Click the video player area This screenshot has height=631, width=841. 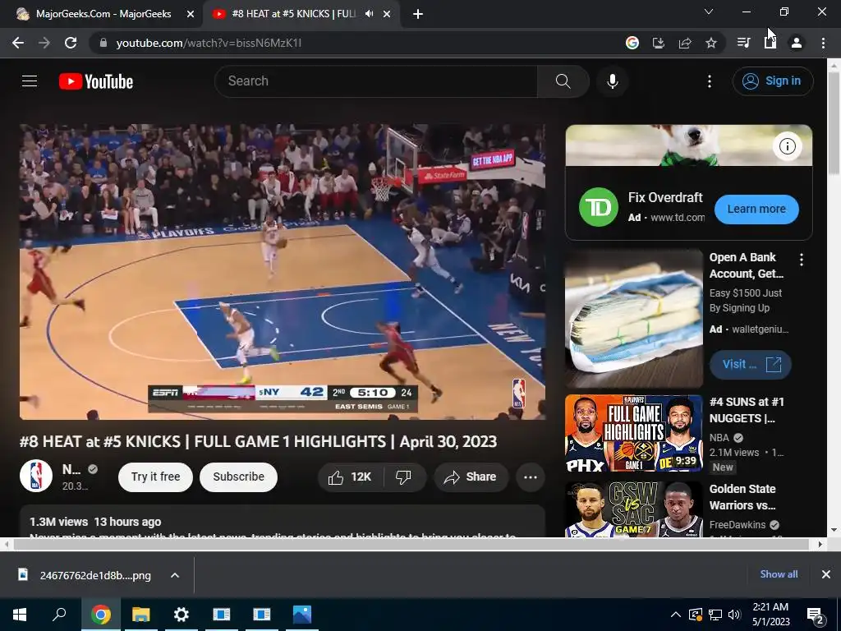283,272
